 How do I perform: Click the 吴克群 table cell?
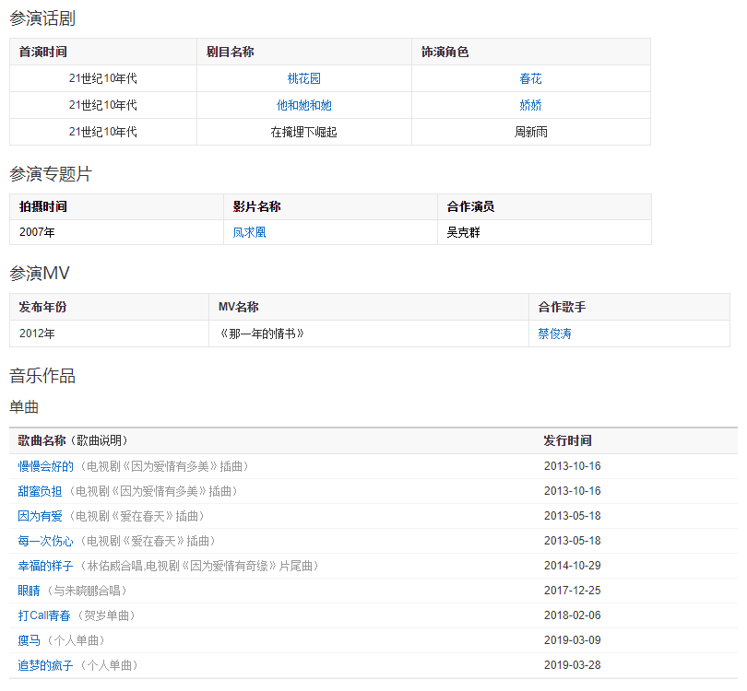pos(463,233)
